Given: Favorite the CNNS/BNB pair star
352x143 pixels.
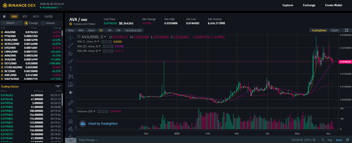Looking at the screenshot, I should (x=2, y=52).
